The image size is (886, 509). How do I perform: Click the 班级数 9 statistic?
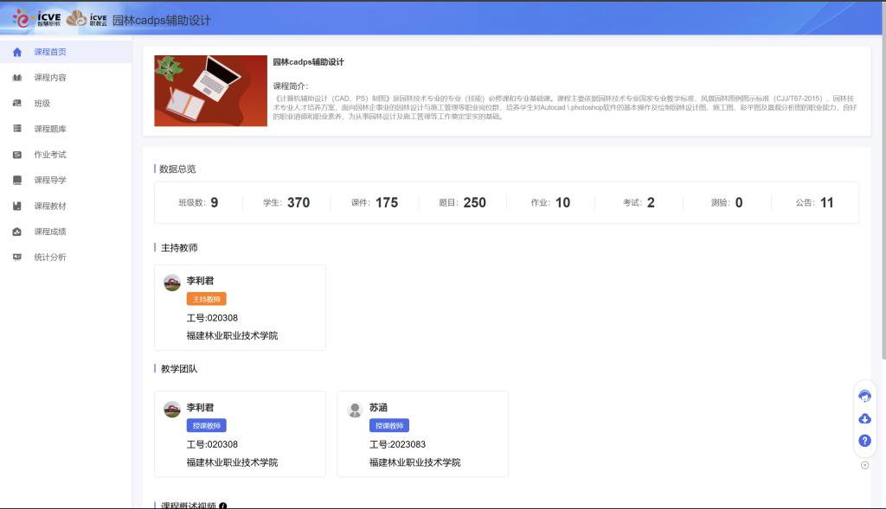click(198, 202)
